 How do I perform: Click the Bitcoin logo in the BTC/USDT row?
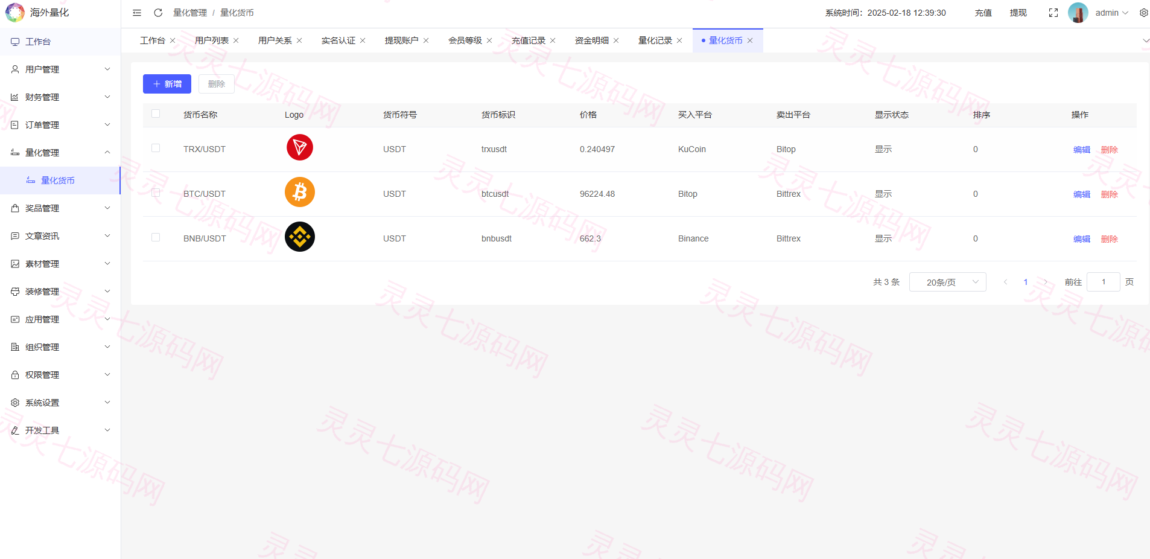(x=300, y=192)
